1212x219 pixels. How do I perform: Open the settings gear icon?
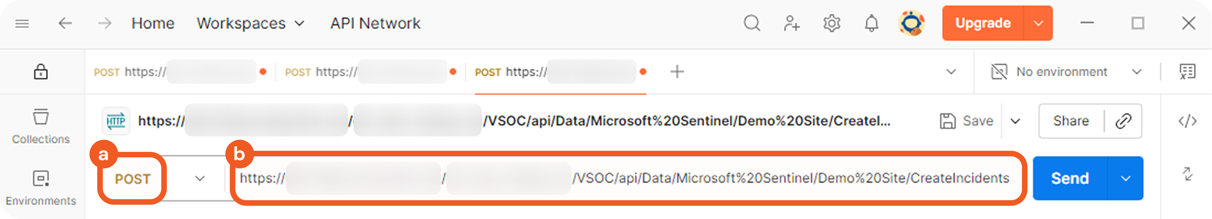pyautogui.click(x=831, y=23)
